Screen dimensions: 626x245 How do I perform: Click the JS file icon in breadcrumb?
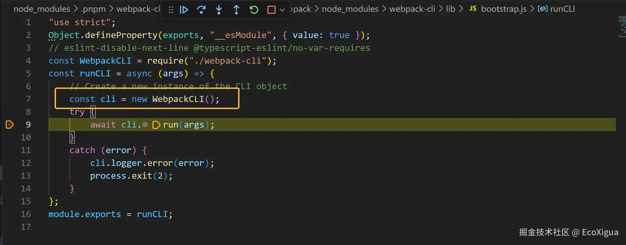[473, 9]
